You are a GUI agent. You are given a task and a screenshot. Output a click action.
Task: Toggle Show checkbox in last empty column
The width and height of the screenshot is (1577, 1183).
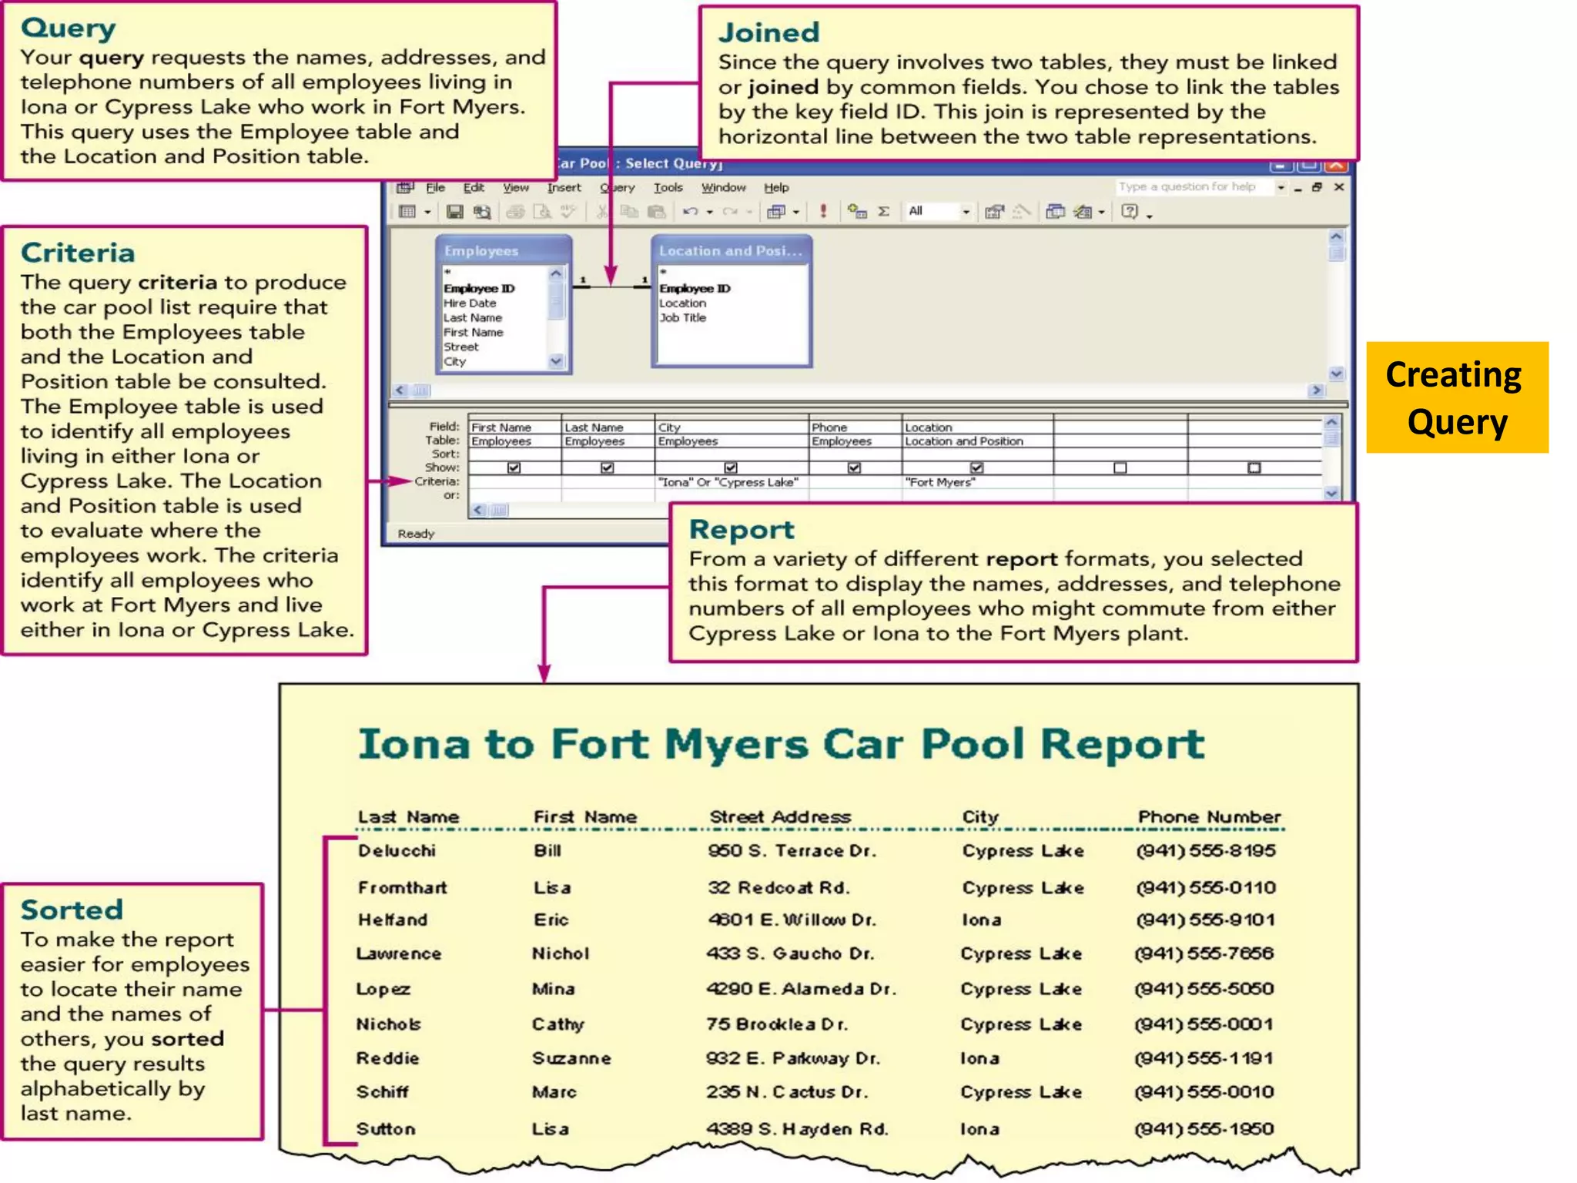click(1254, 468)
